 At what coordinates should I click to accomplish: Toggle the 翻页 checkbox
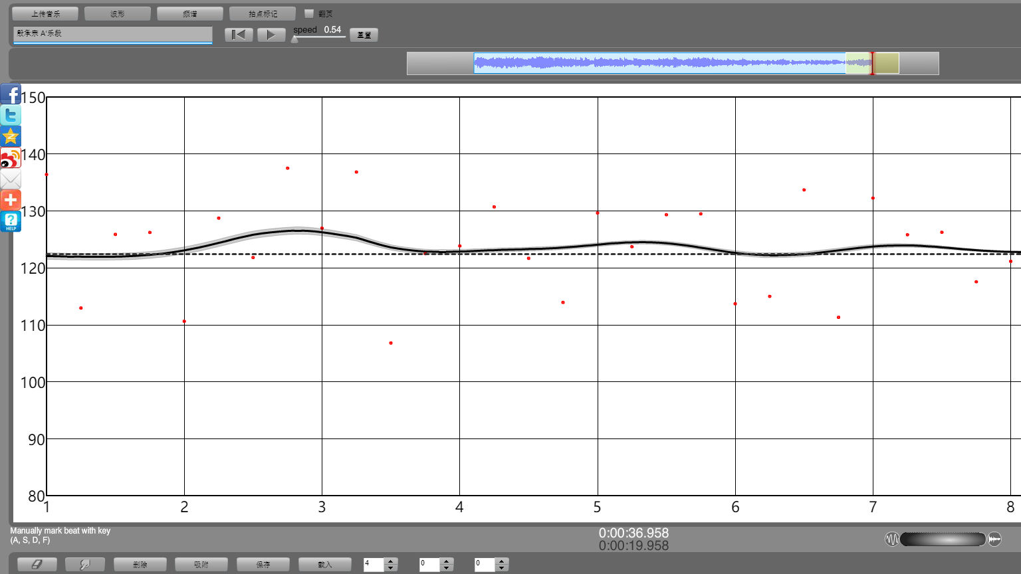tap(309, 13)
